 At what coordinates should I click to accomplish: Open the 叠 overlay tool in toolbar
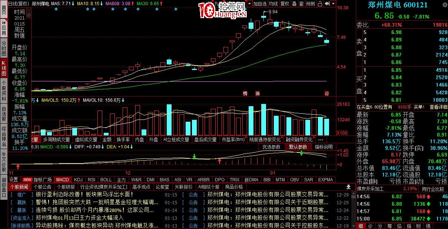coord(295,4)
